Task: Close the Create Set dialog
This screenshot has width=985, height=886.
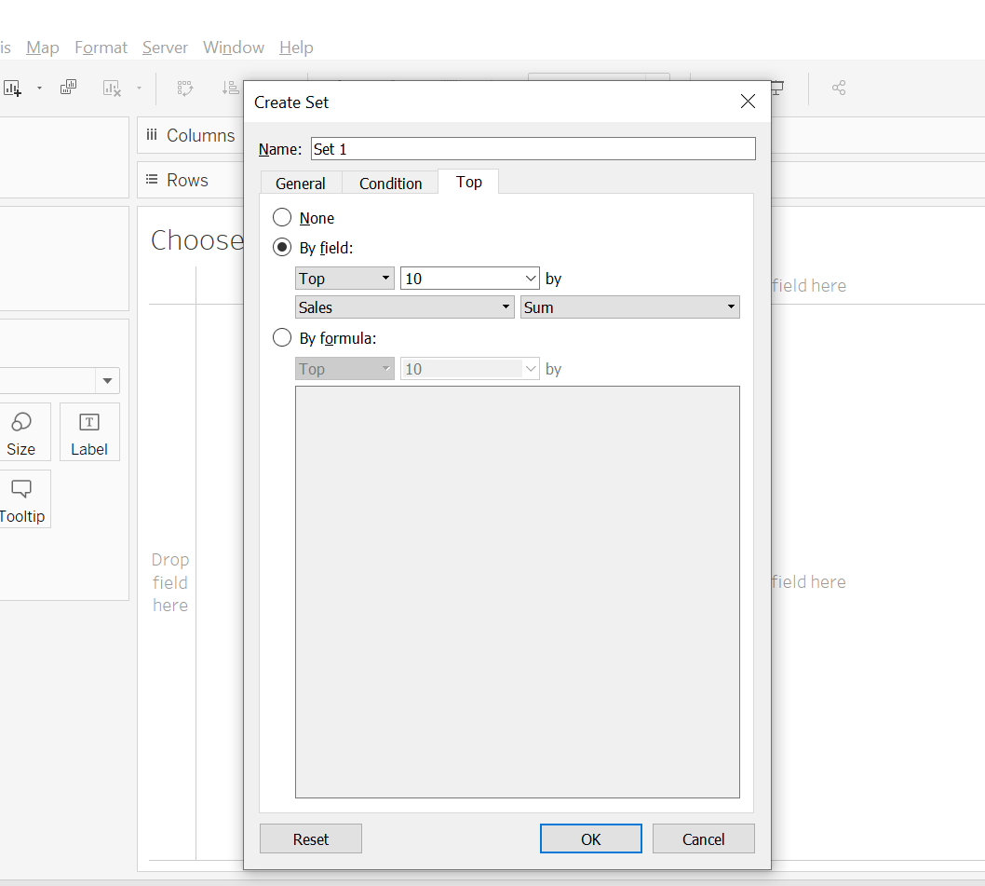Action: coord(748,102)
